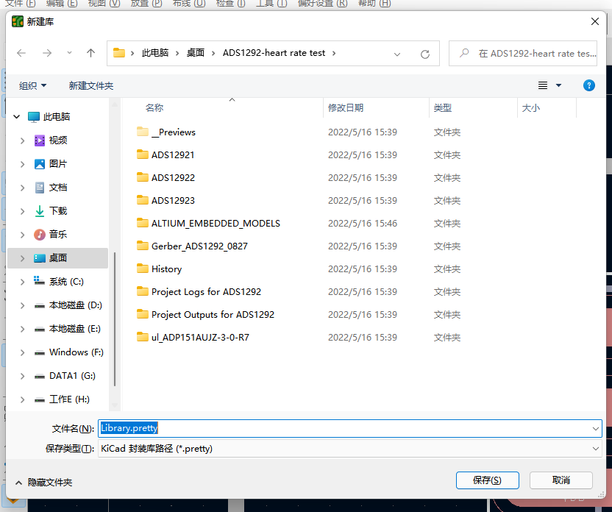Viewport: 612px width, 512px height.
Task: Go forward using the forward arrow
Action: tap(47, 53)
